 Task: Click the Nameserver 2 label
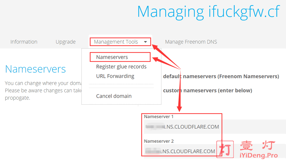point(159,141)
